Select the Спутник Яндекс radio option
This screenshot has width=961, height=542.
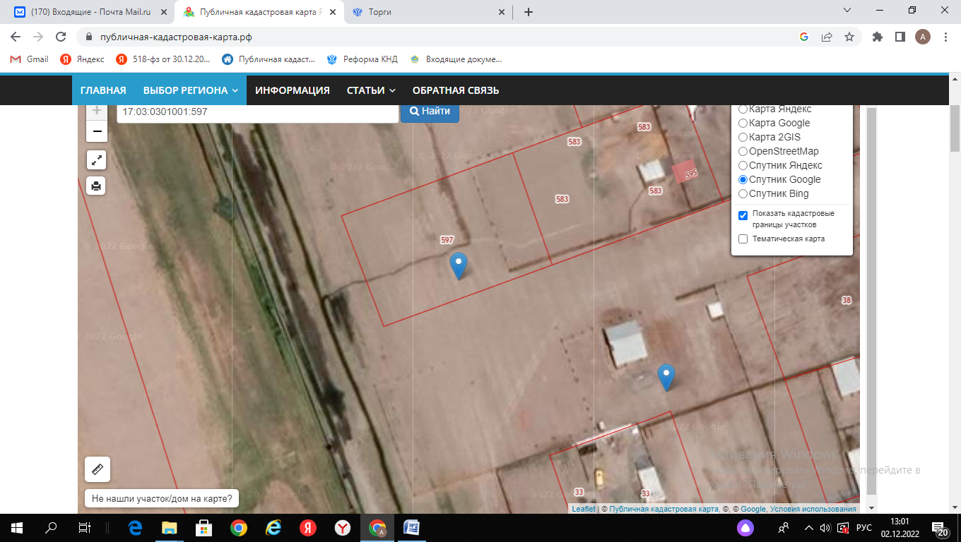pos(743,165)
